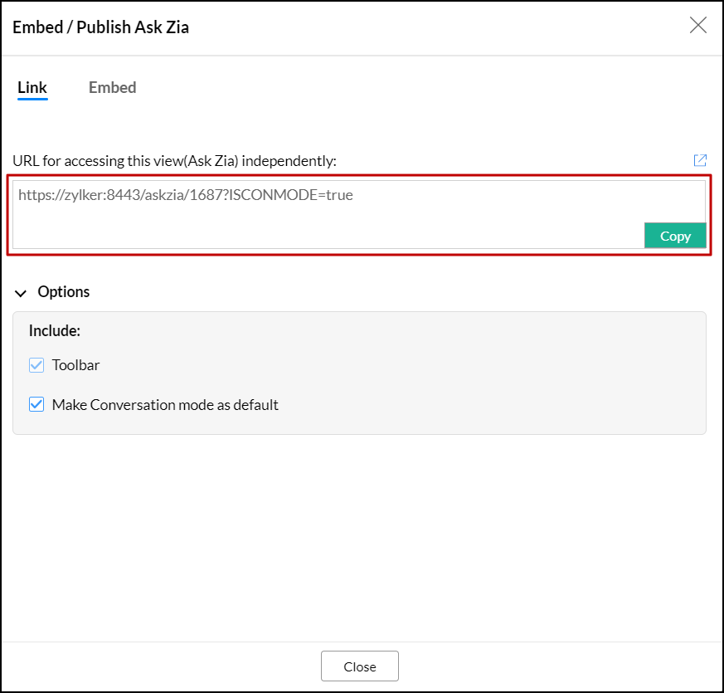Click the 'URL for accessing this view' label

point(174,161)
